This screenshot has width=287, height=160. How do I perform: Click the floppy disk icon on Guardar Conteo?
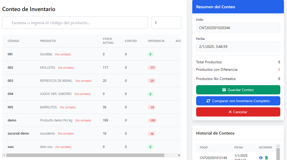coord(224,90)
